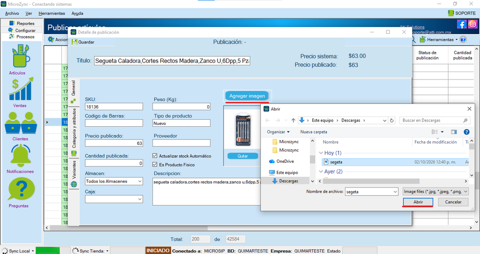480x254 pixels.
Task: Select Procesos in the sidebar
Action: click(22, 36)
